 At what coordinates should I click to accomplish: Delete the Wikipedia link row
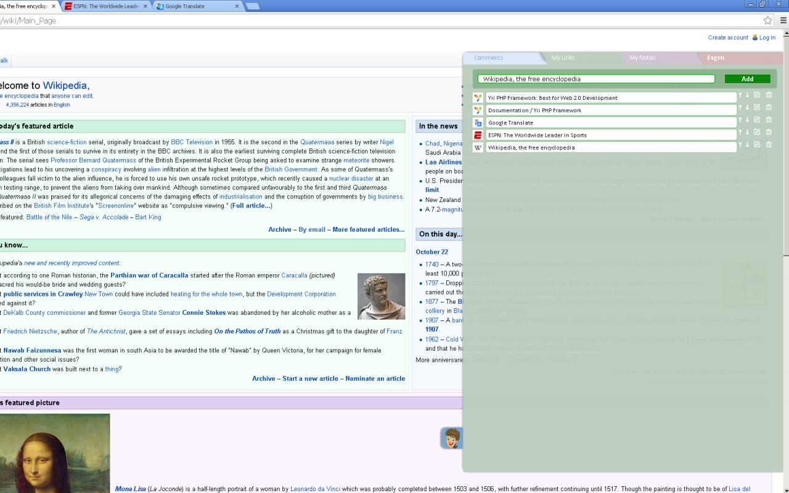click(769, 144)
